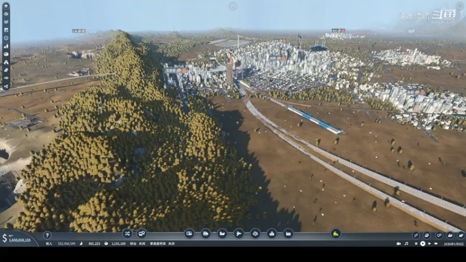Click the round icon in top-right corner
This screenshot has height=262, width=466.
460,6
